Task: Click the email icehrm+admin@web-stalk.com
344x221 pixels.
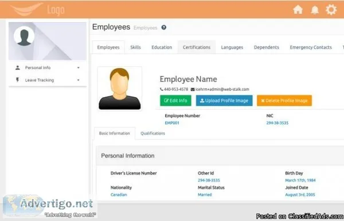Action: click(x=222, y=89)
